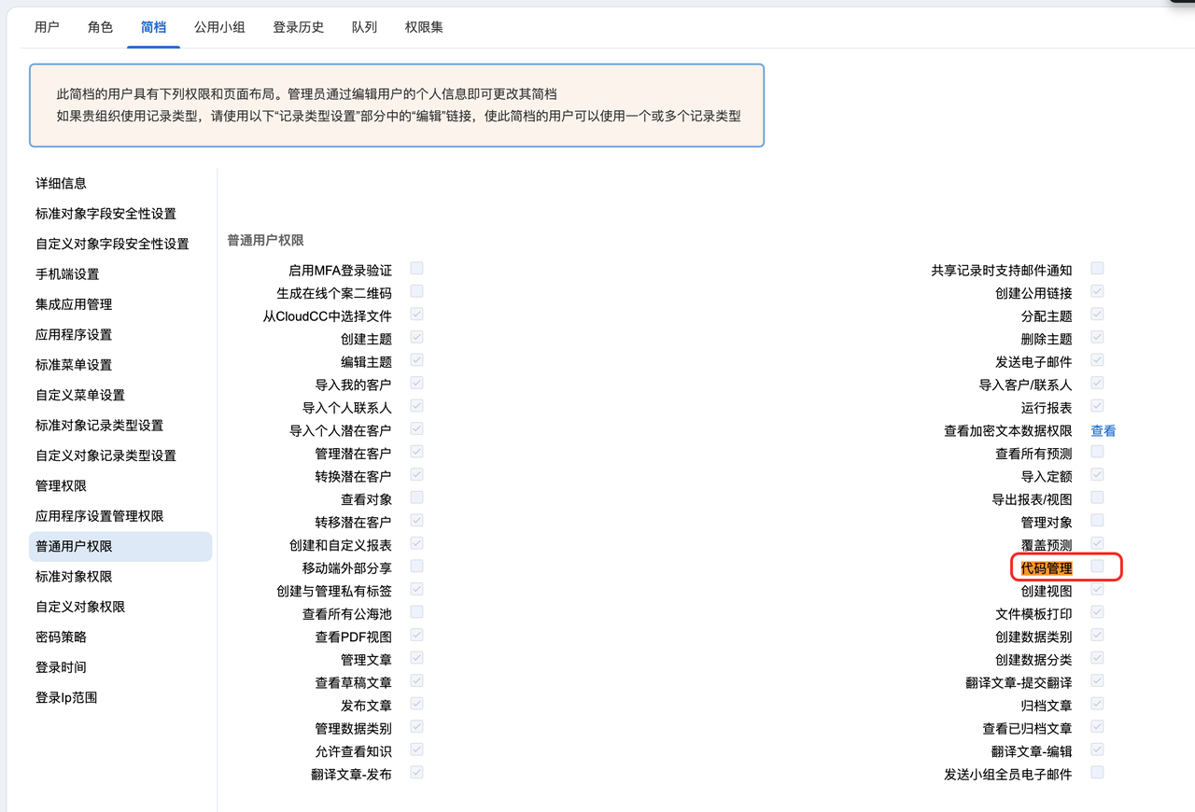The height and width of the screenshot is (812, 1195).
Task: Switch to the 公用小组 tab
Action: coord(219,27)
